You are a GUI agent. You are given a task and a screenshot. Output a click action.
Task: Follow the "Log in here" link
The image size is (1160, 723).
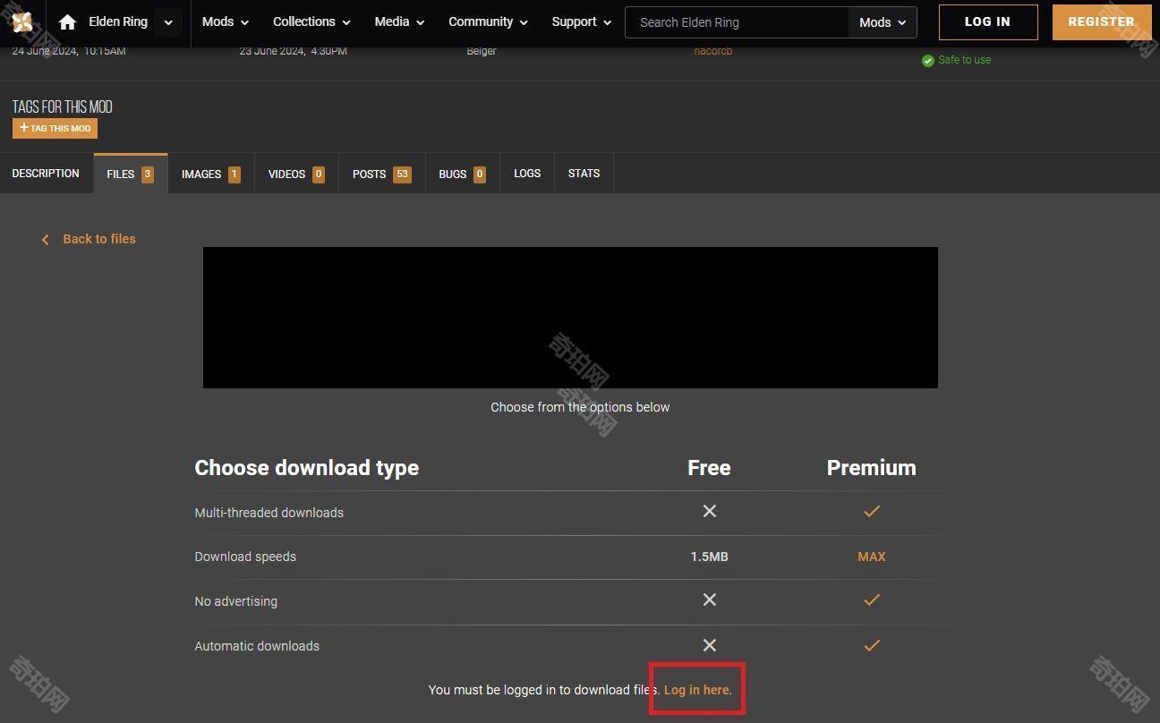click(696, 690)
